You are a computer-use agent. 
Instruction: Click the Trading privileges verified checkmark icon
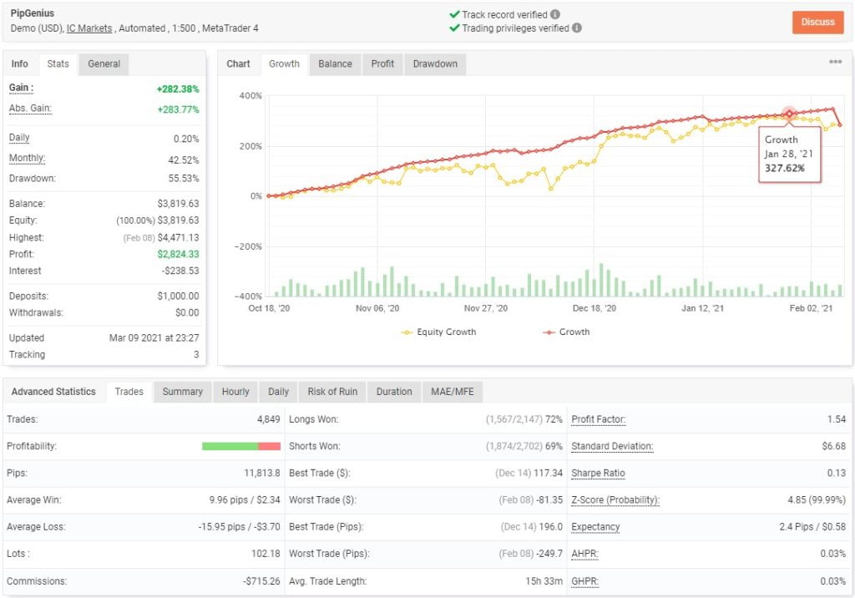pos(454,28)
